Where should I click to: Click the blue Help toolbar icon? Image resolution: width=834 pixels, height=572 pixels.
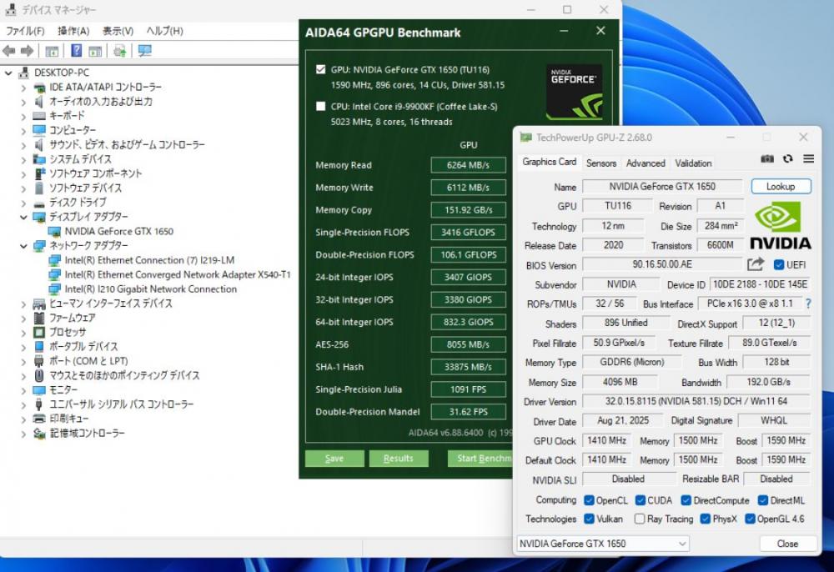click(x=77, y=51)
